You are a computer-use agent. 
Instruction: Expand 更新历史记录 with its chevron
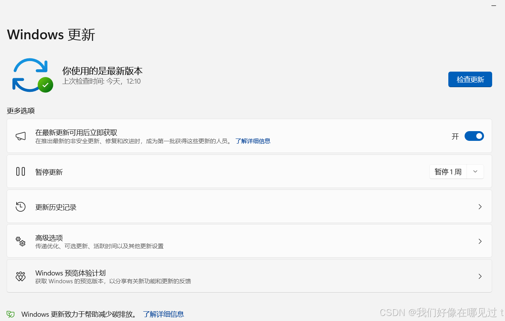(x=480, y=207)
